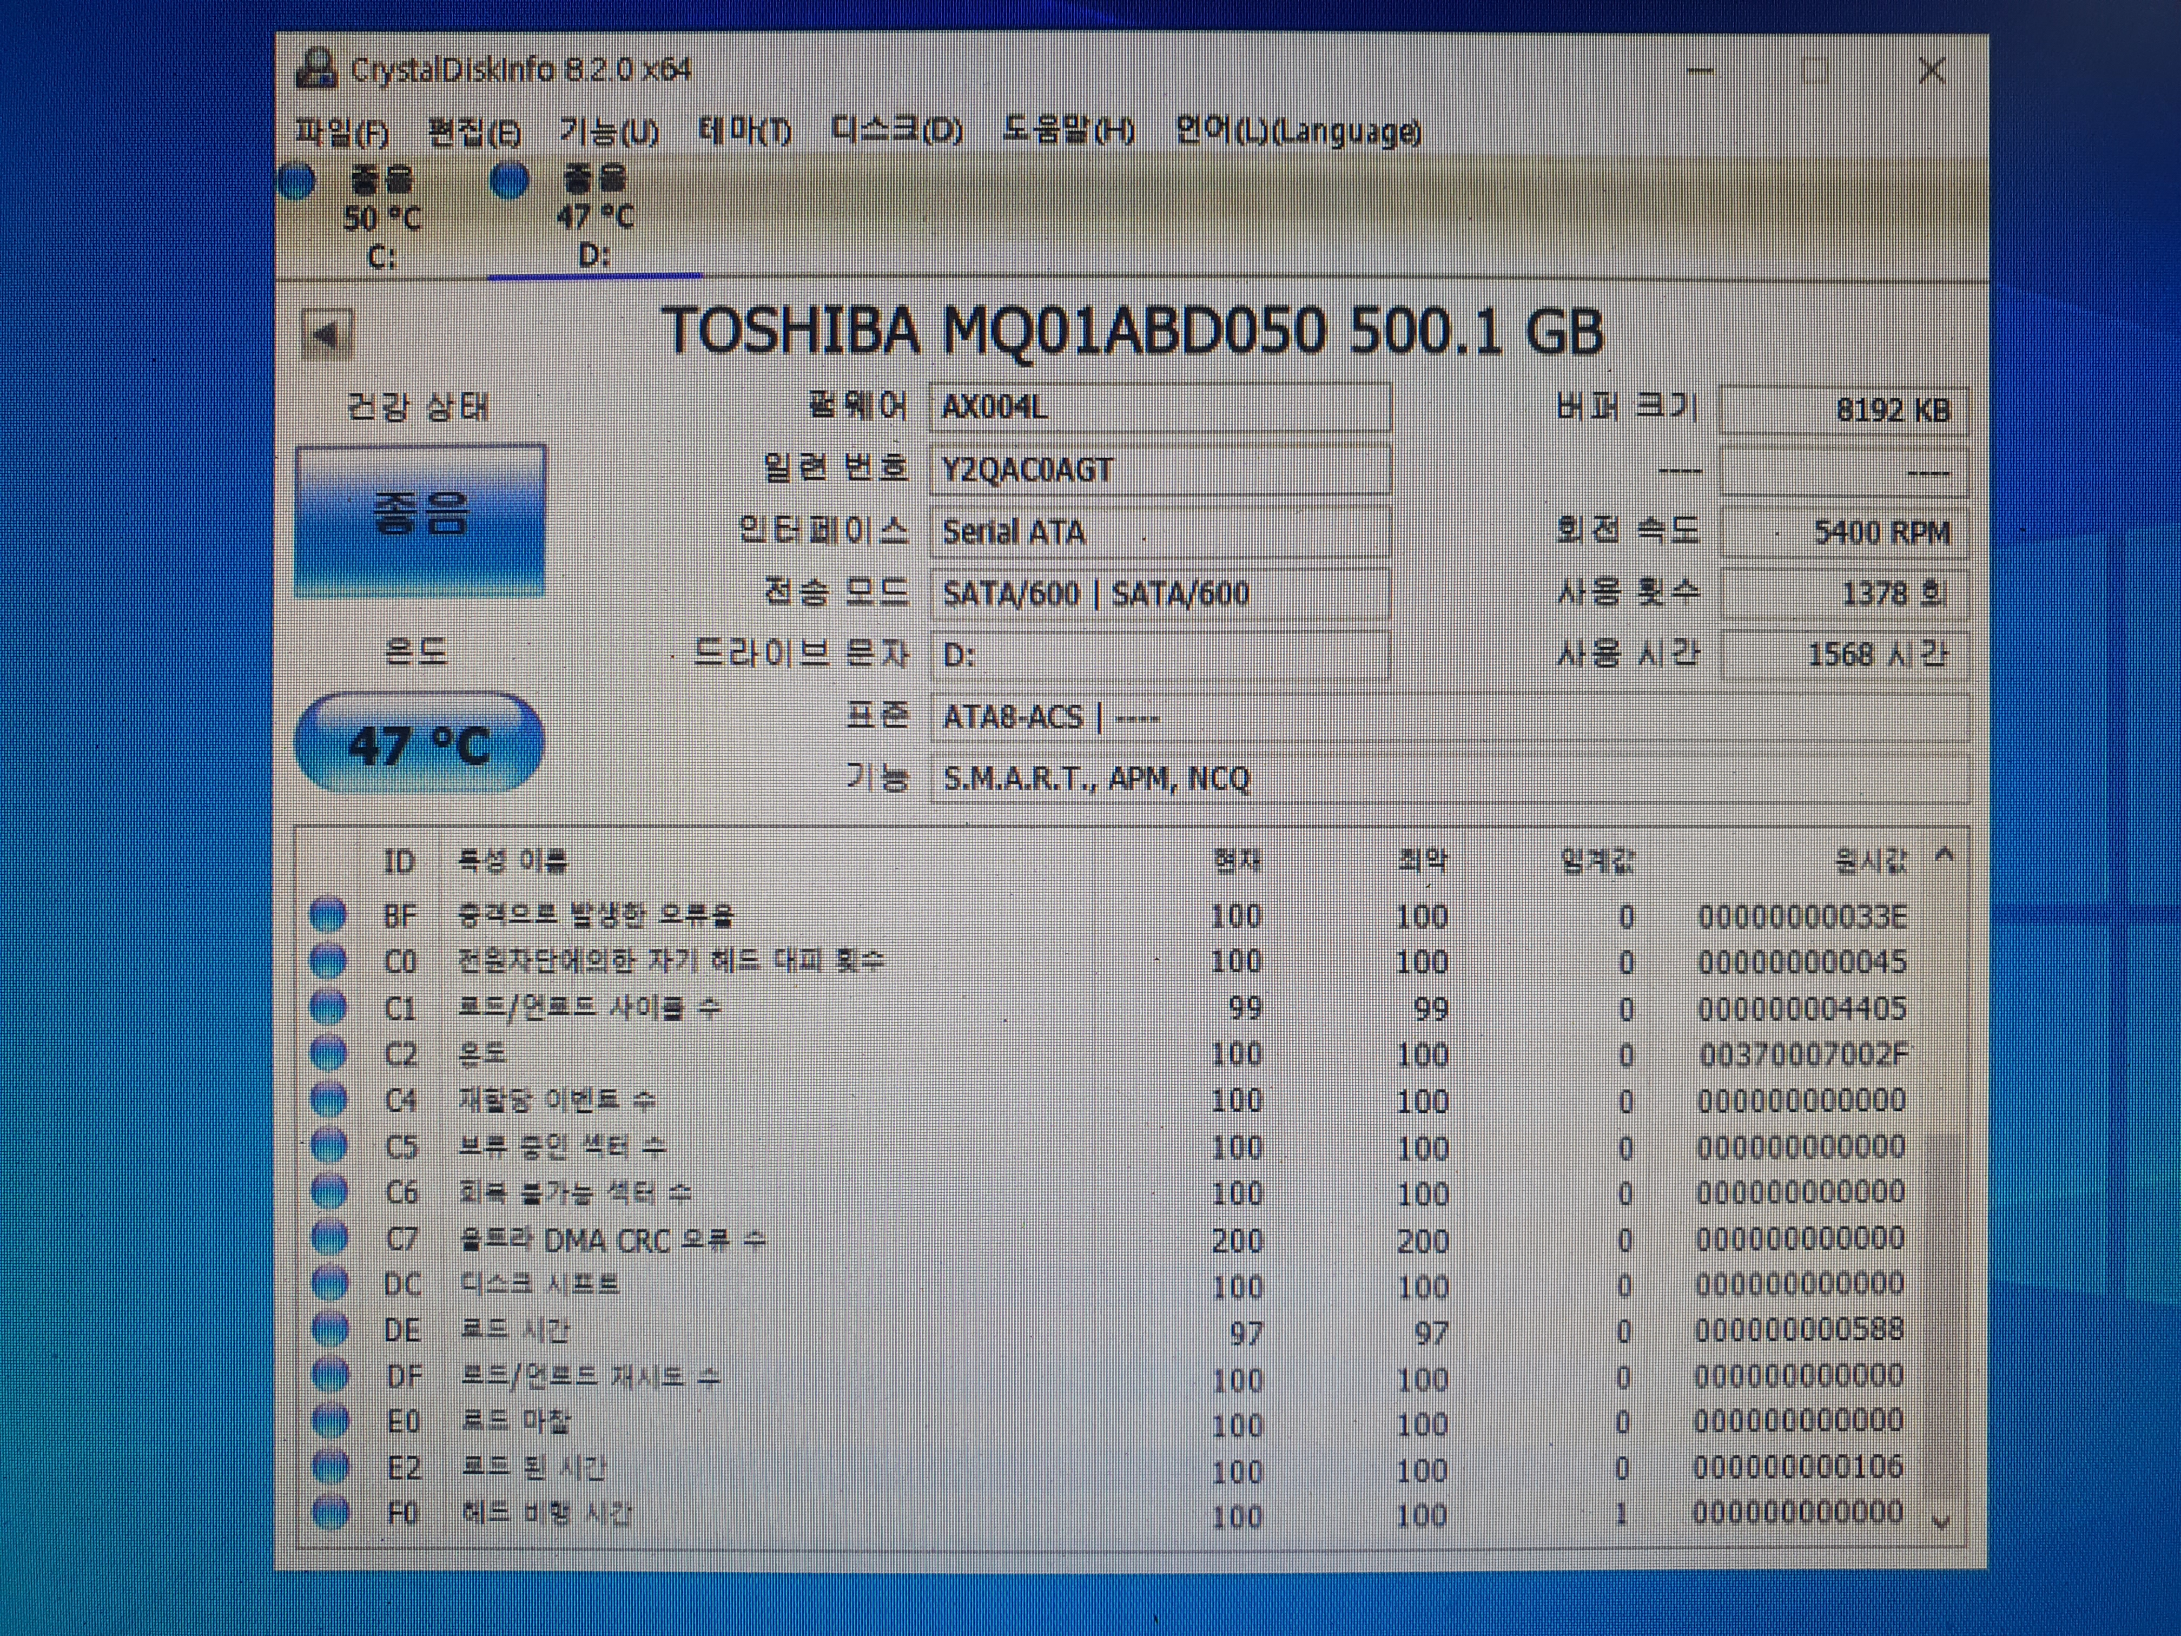Click interface field Serial ATA
Image resolution: width=2181 pixels, height=1636 pixels.
click(1160, 531)
